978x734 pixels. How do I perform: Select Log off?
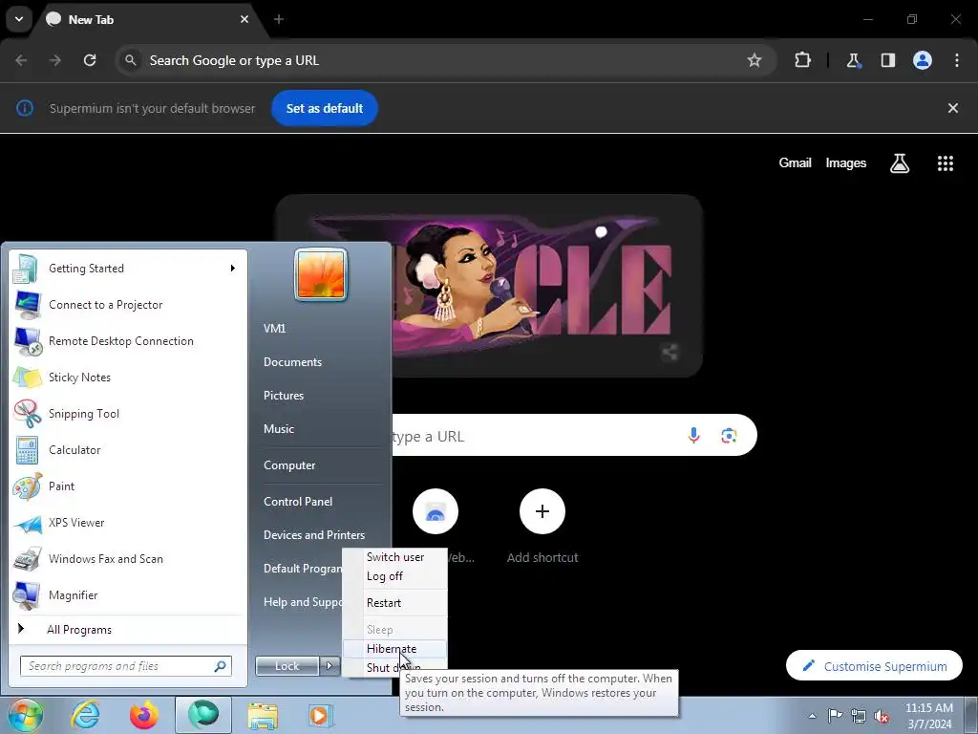pos(395,576)
